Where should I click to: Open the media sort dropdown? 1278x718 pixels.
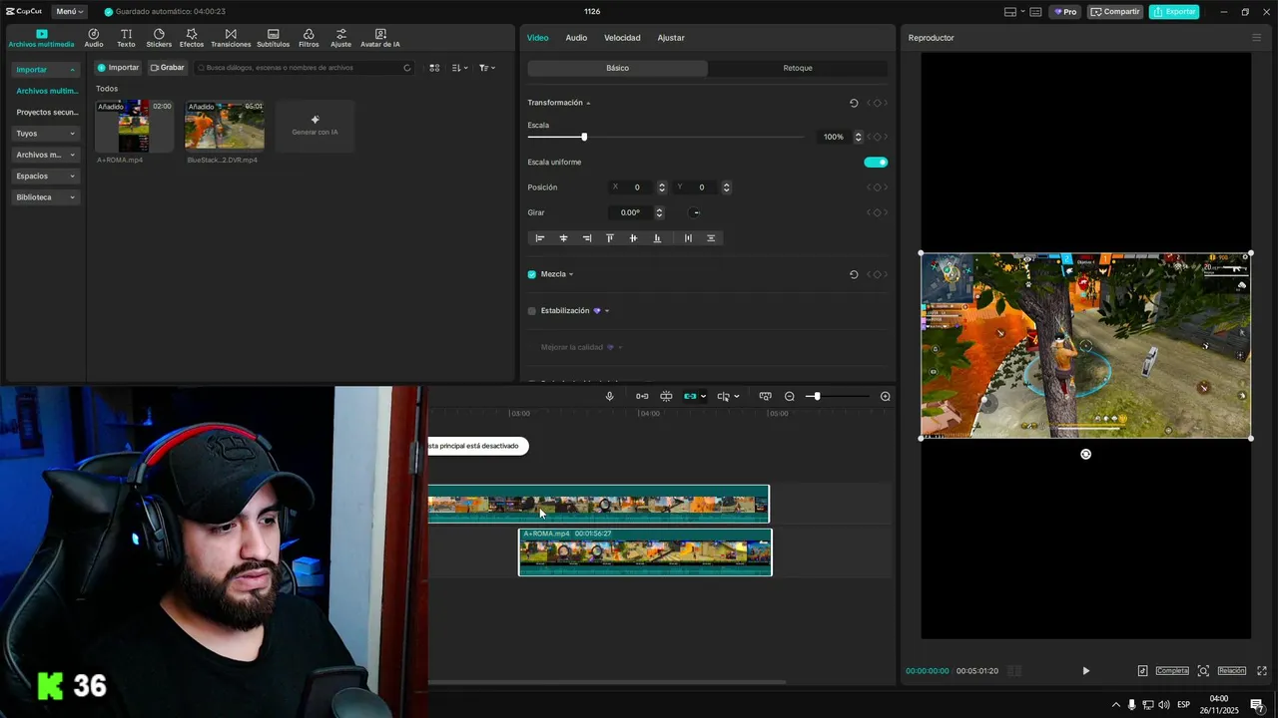point(459,68)
